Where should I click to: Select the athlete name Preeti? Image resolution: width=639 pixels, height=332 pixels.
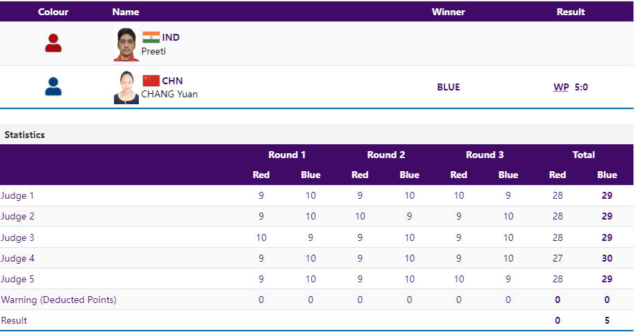(x=153, y=50)
